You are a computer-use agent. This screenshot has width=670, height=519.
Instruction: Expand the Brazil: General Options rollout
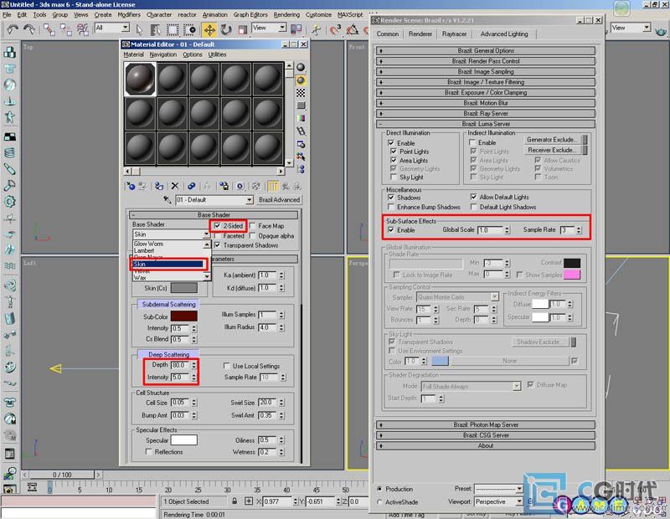pos(486,50)
